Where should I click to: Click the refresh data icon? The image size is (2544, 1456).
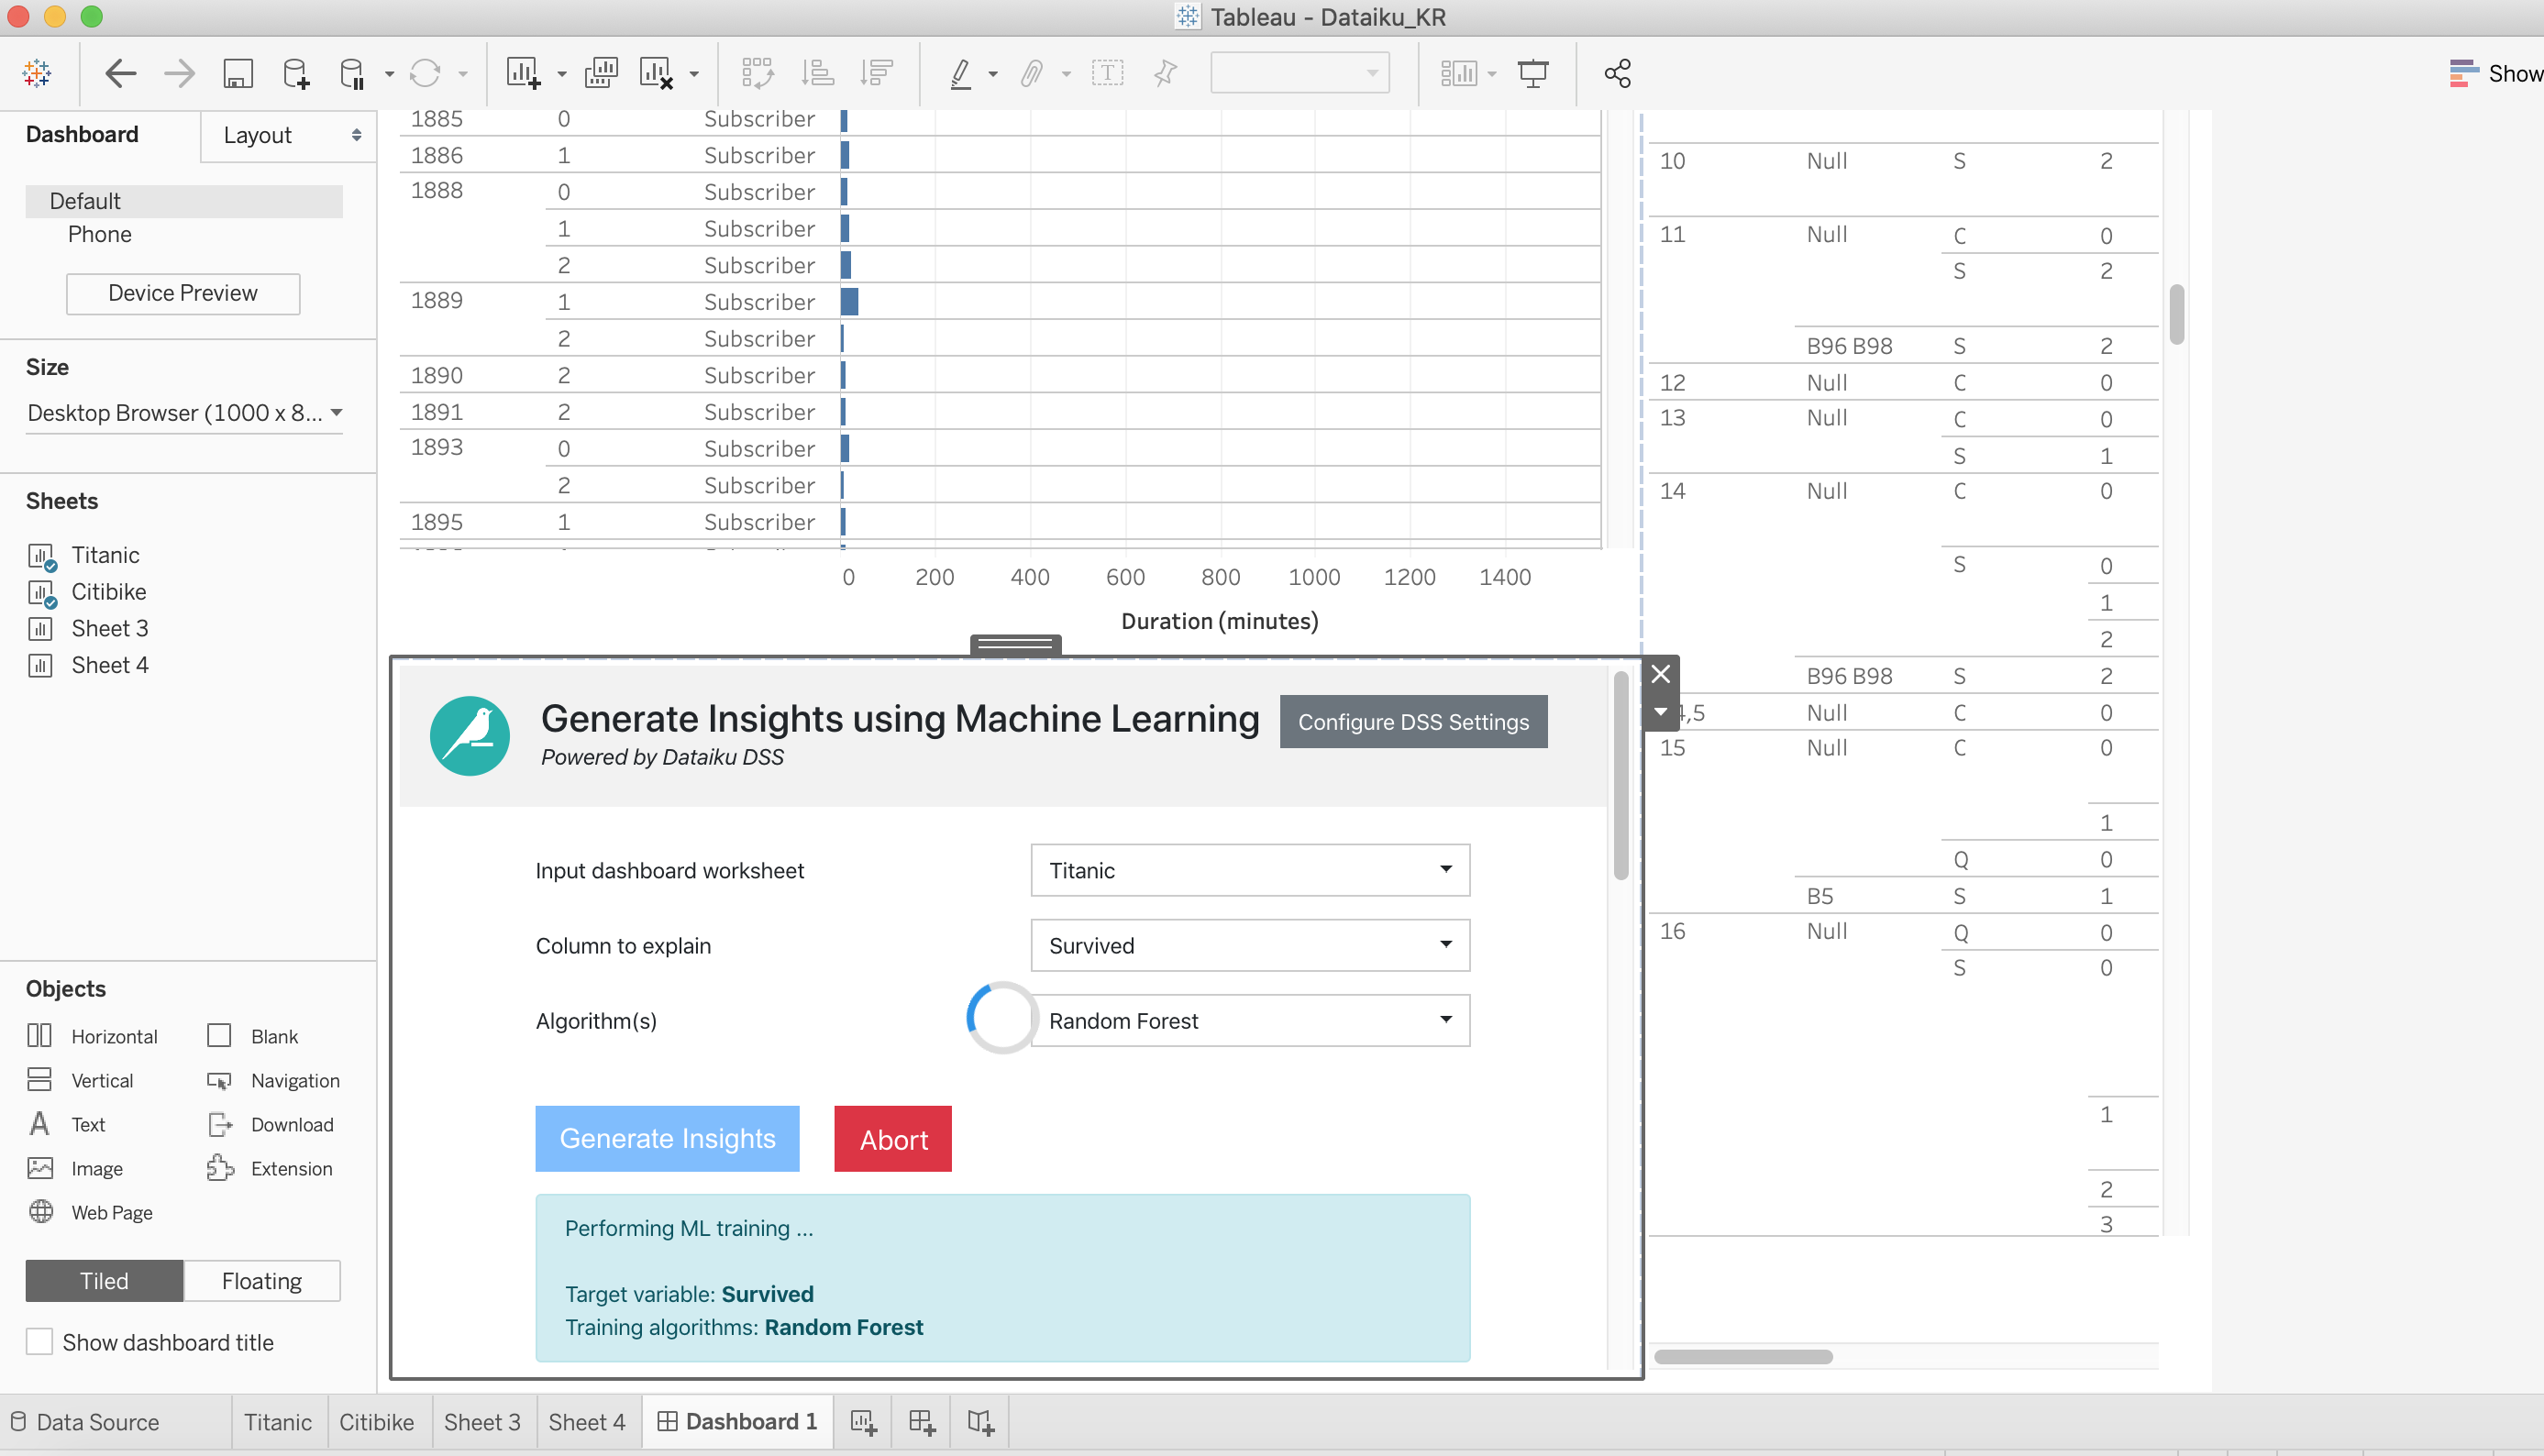point(425,73)
